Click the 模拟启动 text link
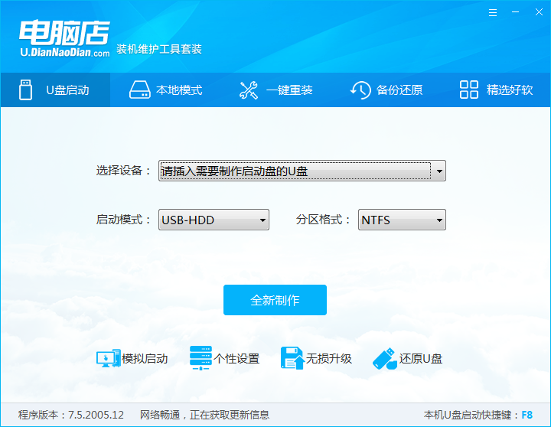 [x=145, y=359]
